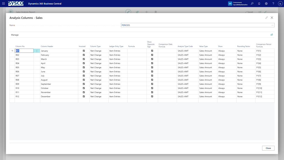Click the collapse dialog arrows icon
Image resolution: width=284 pixels, height=160 pixels.
point(267,17)
